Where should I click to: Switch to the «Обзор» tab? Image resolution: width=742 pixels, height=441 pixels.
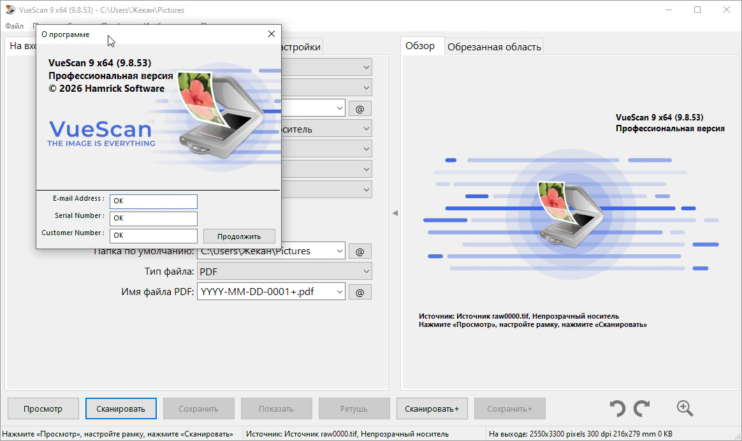click(420, 46)
